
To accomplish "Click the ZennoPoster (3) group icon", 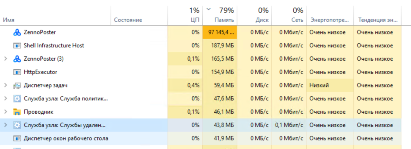I will [x=17, y=59].
